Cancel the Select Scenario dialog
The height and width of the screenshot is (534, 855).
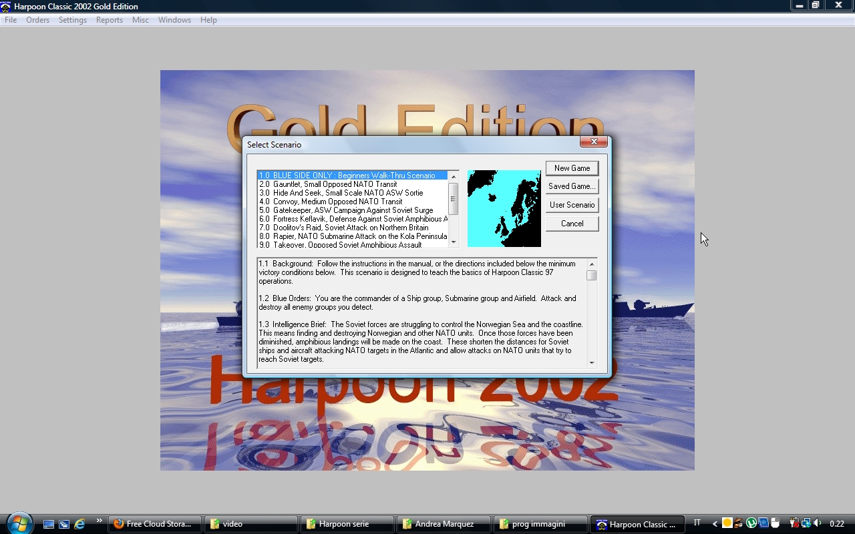pyautogui.click(x=572, y=224)
